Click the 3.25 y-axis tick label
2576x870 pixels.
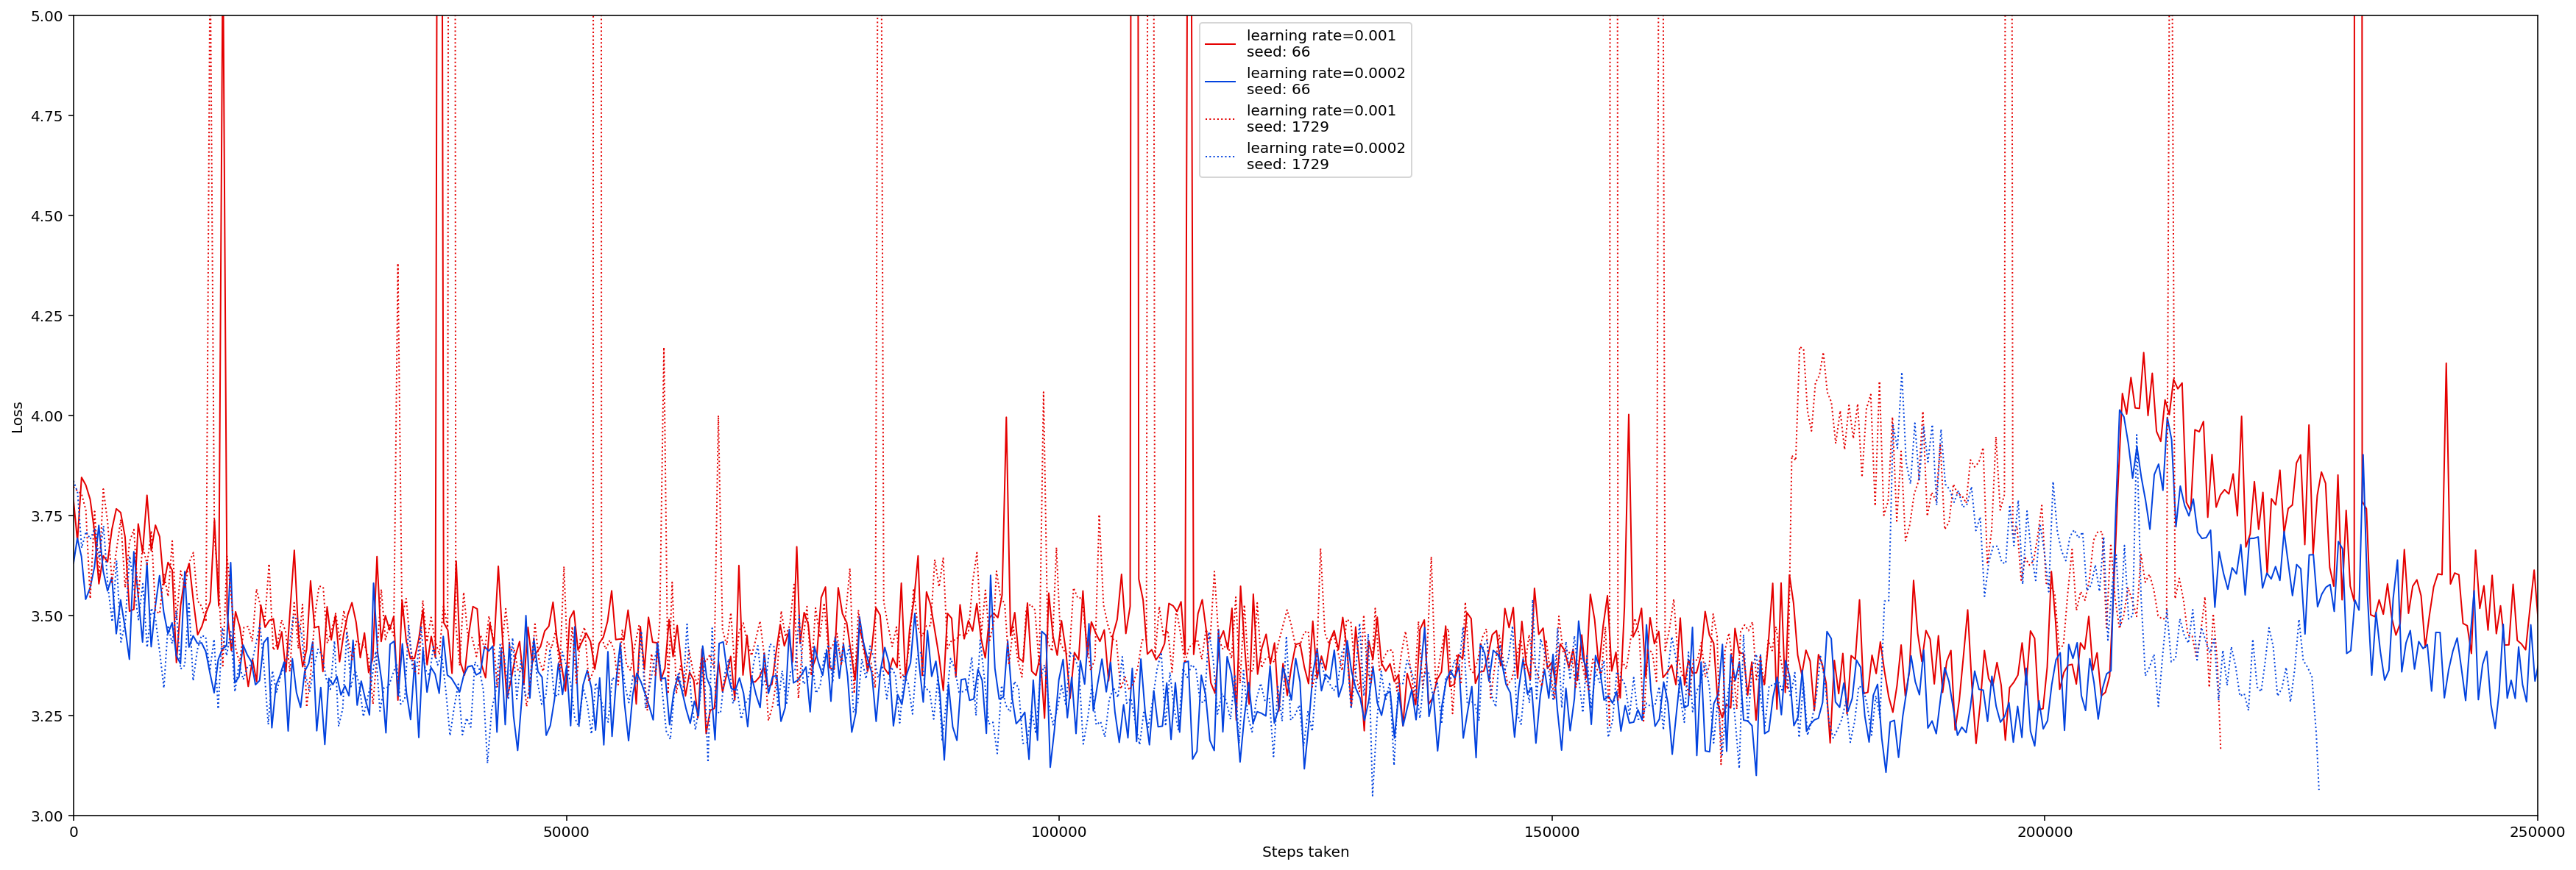click(x=47, y=716)
